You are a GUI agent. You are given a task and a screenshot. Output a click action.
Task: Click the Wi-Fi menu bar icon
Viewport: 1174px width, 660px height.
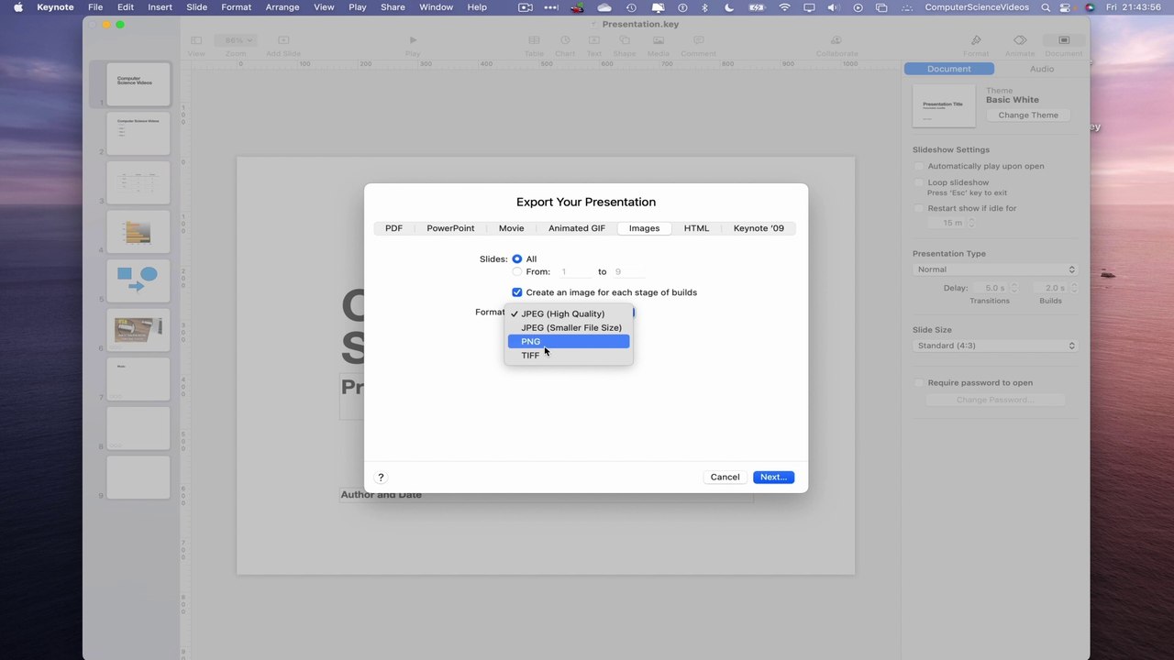784,7
